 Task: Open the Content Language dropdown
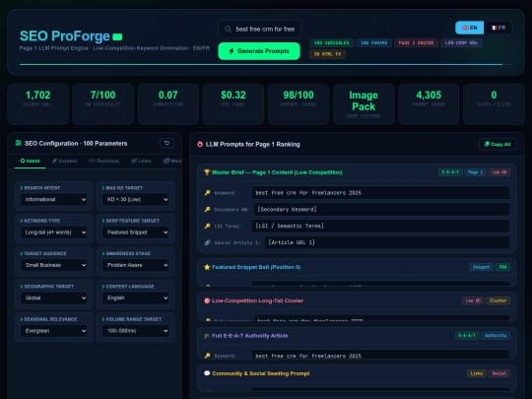(x=136, y=298)
